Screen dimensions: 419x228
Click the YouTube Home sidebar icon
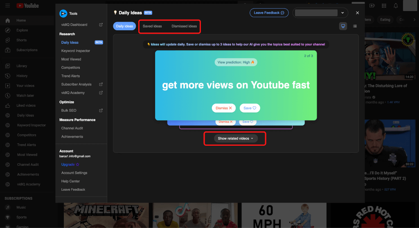[7, 20]
